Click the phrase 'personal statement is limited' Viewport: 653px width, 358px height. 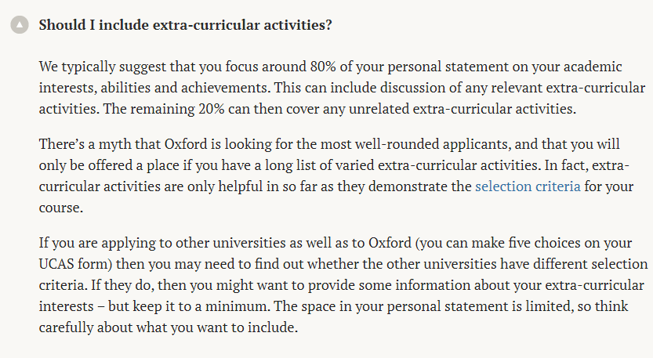[x=478, y=306]
